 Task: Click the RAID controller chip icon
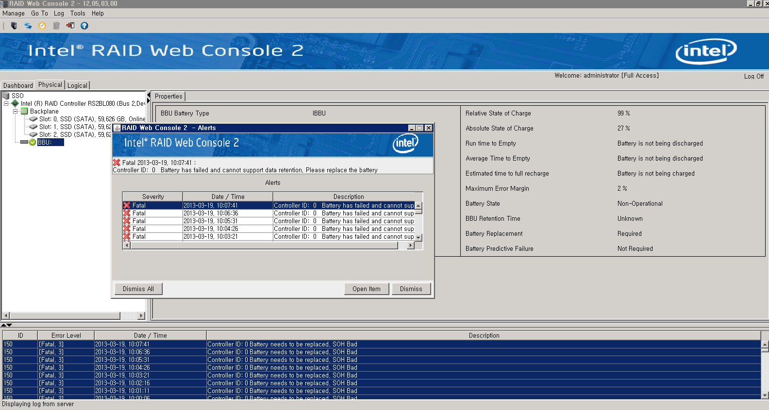(x=15, y=103)
